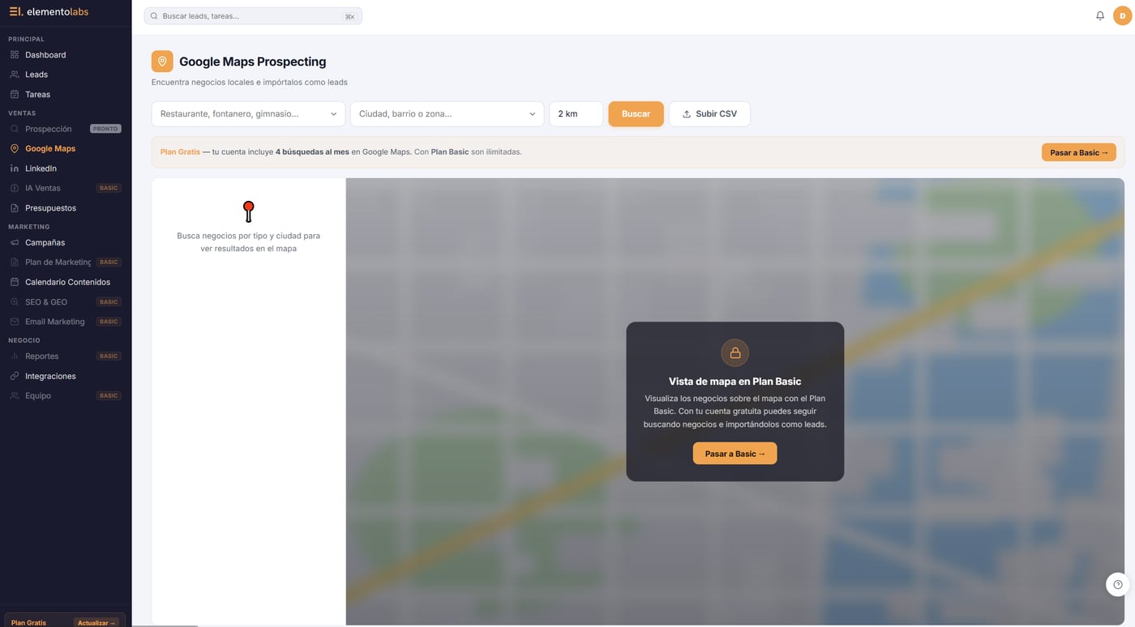The width and height of the screenshot is (1135, 627).
Task: Click the BASIC badge next to Reportes
Action: [x=109, y=356]
